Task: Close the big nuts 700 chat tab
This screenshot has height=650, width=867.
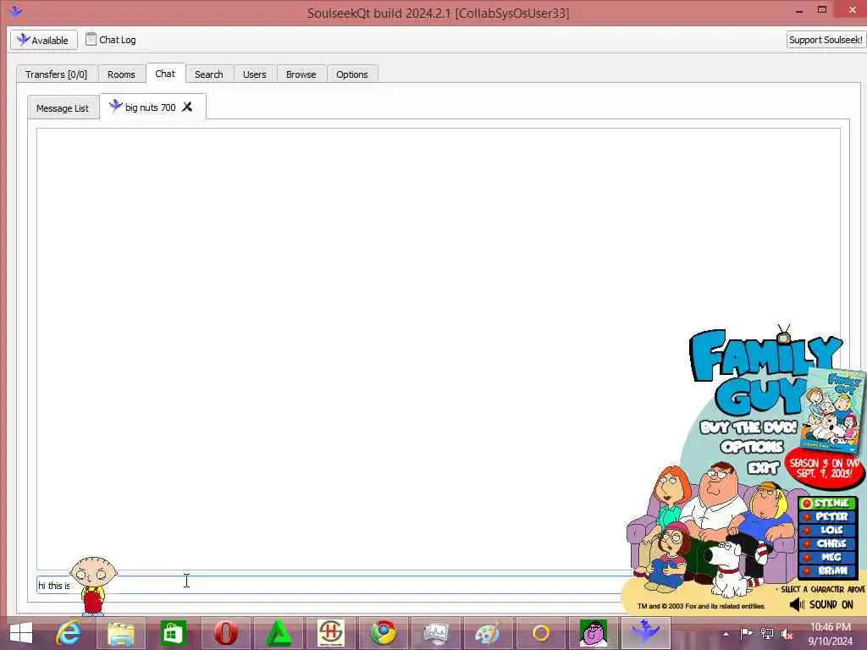Action: [187, 107]
